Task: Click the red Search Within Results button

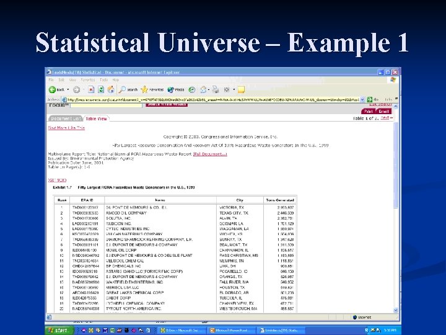Action: coord(167,105)
